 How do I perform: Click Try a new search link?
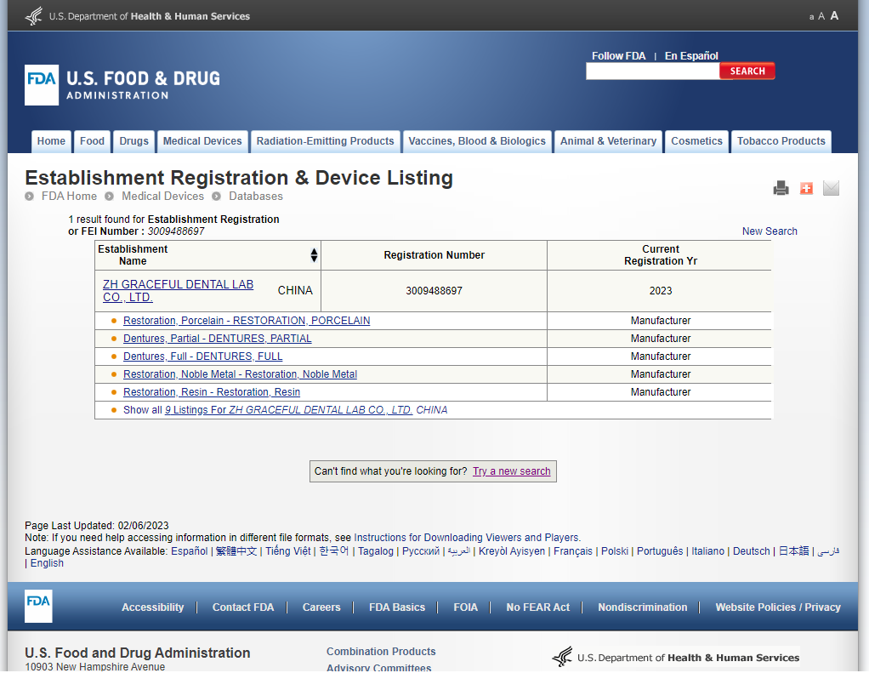(x=512, y=471)
